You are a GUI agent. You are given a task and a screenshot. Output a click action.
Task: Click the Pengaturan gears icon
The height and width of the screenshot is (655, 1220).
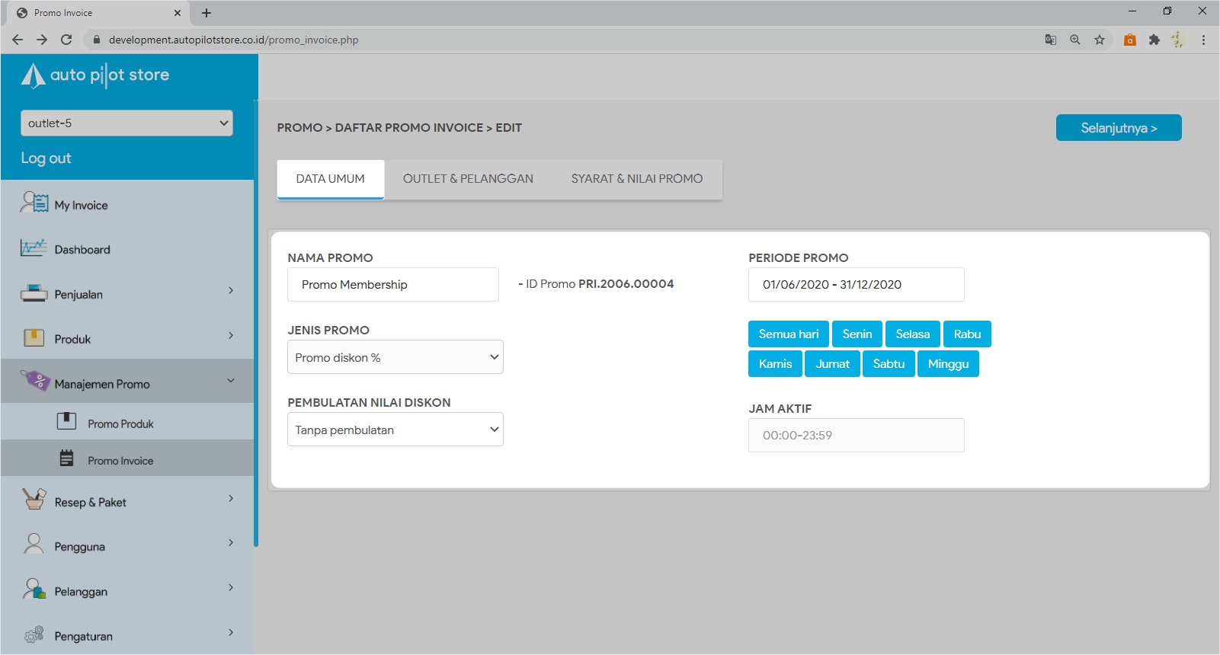34,634
